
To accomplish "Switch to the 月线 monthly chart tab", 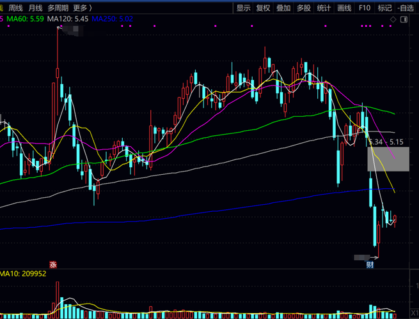I will point(35,8).
